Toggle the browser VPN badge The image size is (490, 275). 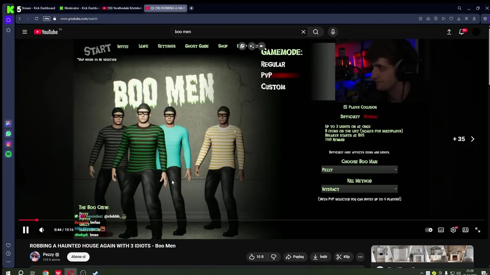46,18
